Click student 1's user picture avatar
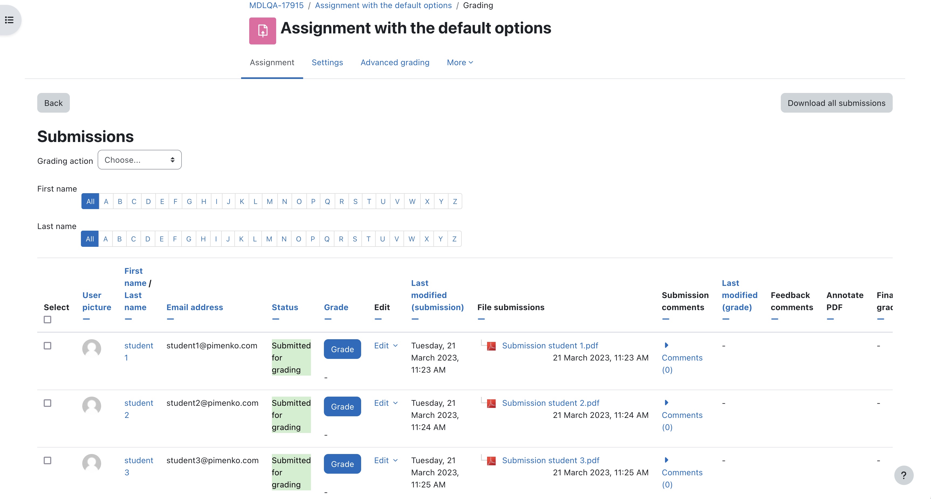Viewport: 931px width, 499px height. 91,348
